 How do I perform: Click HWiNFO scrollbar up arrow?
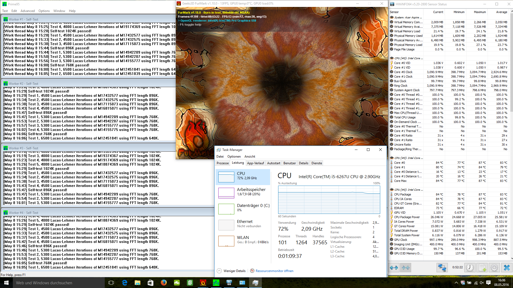pos(512,11)
